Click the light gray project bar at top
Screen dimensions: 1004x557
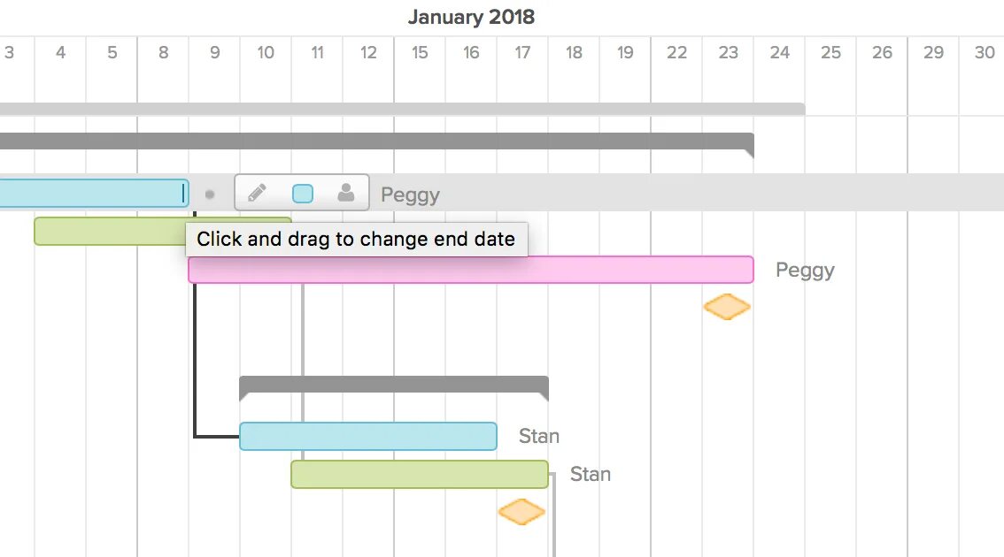(398, 109)
